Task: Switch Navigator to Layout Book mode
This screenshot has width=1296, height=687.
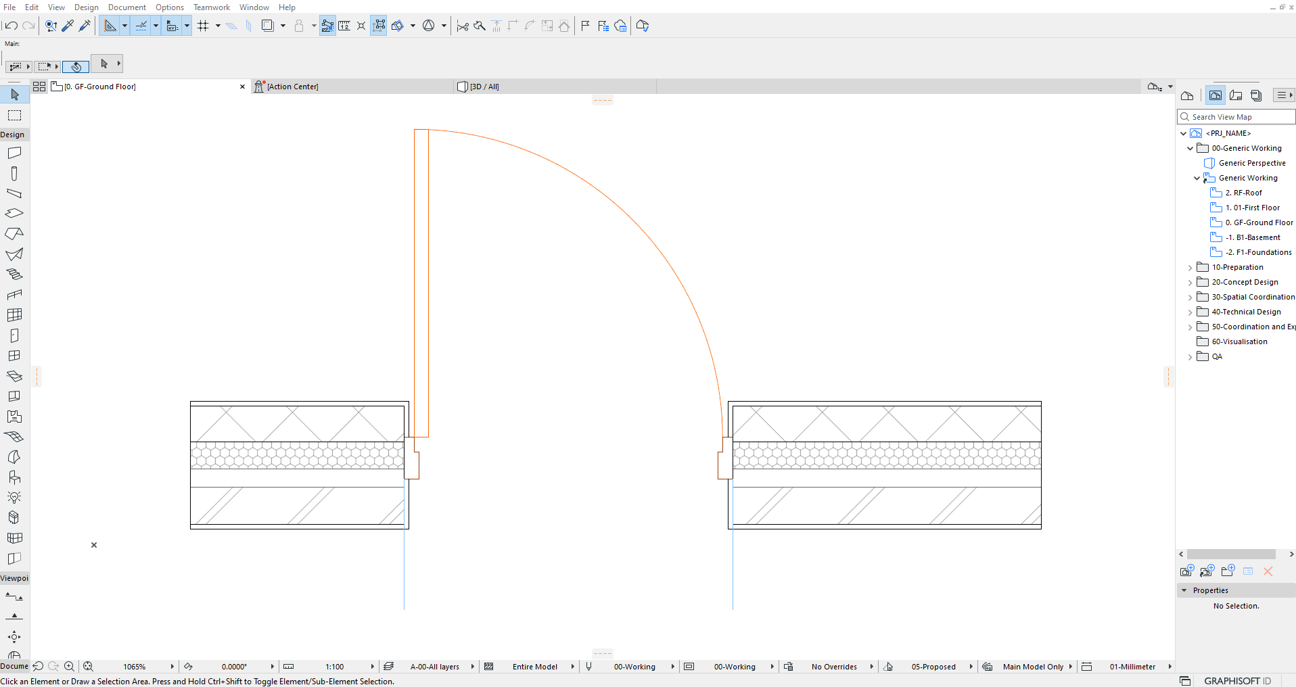Action: point(1236,95)
